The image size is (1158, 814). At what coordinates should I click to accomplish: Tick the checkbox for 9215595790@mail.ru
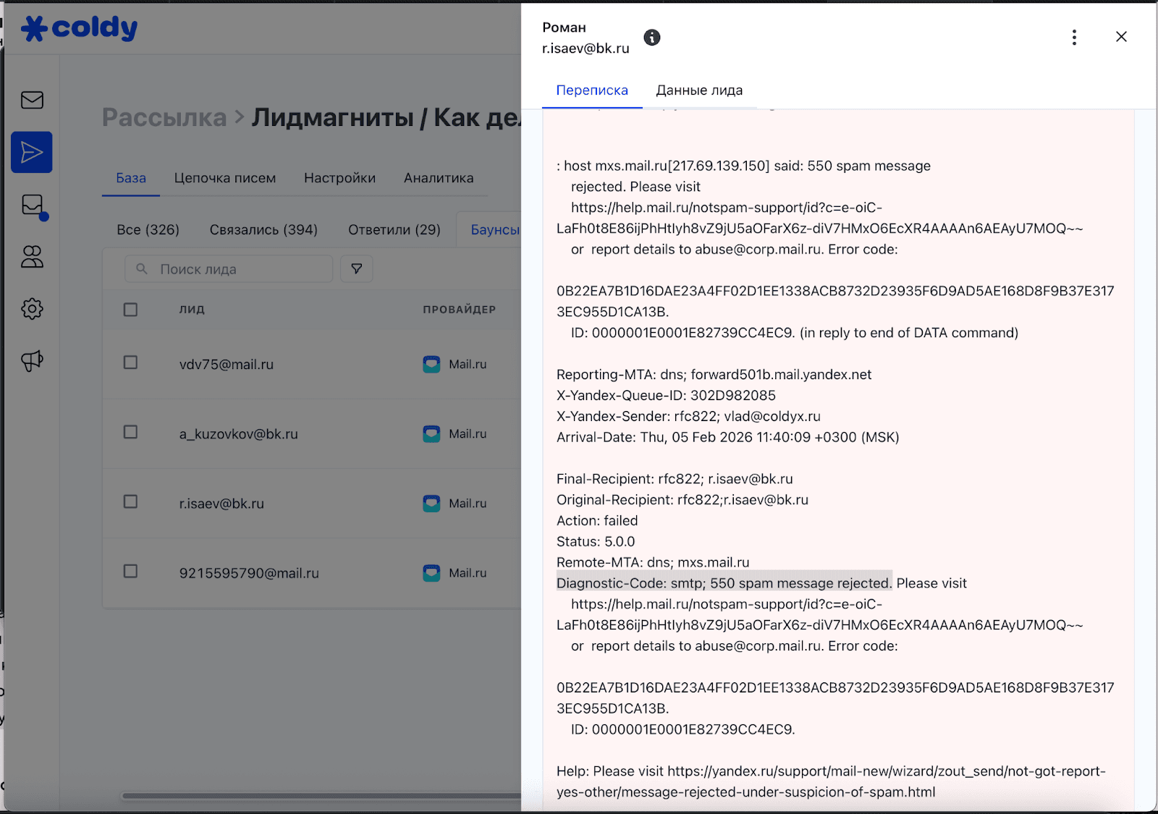130,572
